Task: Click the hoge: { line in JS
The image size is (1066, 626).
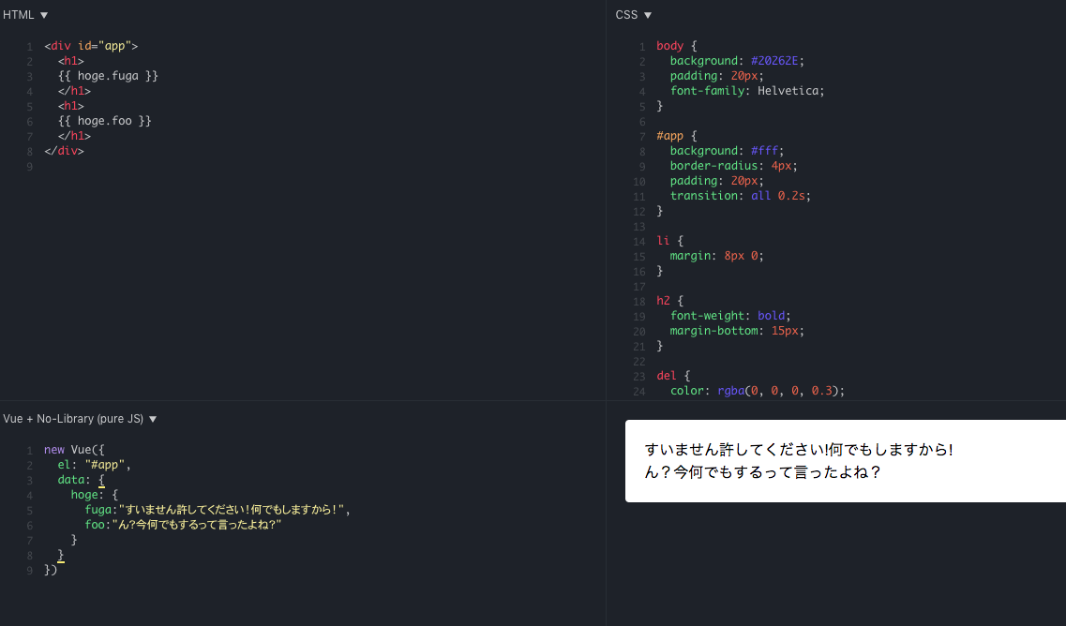Action: tap(95, 495)
